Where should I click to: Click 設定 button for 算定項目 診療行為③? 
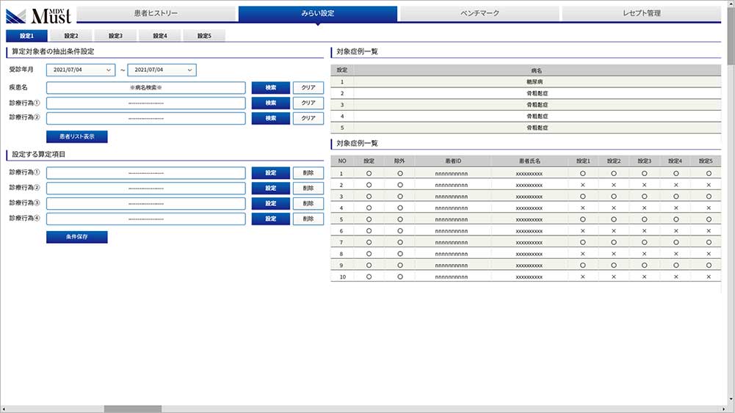[x=270, y=203]
